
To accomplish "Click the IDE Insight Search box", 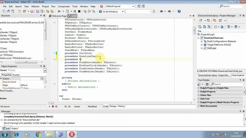I will click(x=231, y=6).
